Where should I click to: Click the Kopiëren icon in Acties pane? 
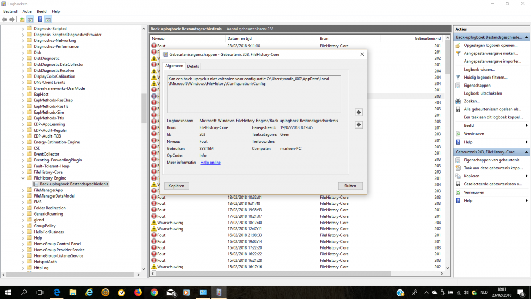(458, 176)
